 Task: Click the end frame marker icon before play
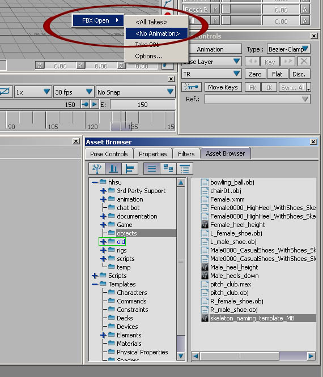[85, 104]
